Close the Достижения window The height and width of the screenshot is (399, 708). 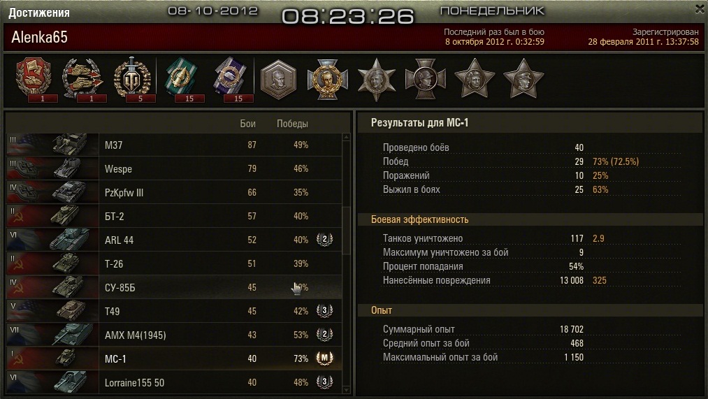click(x=700, y=8)
